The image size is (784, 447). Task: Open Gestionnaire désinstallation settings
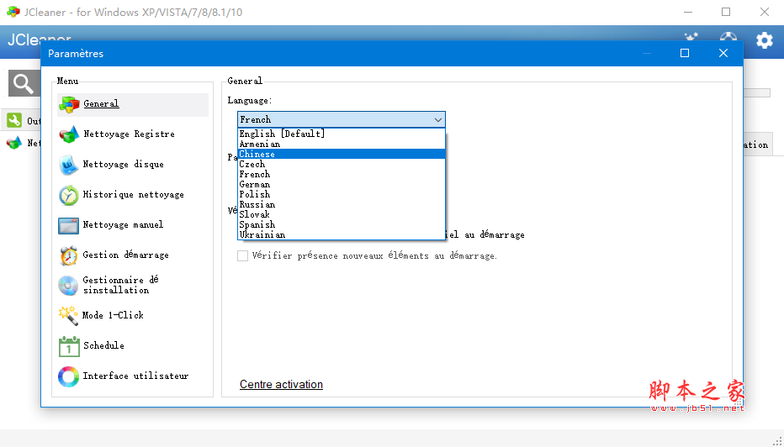pyautogui.click(x=120, y=285)
